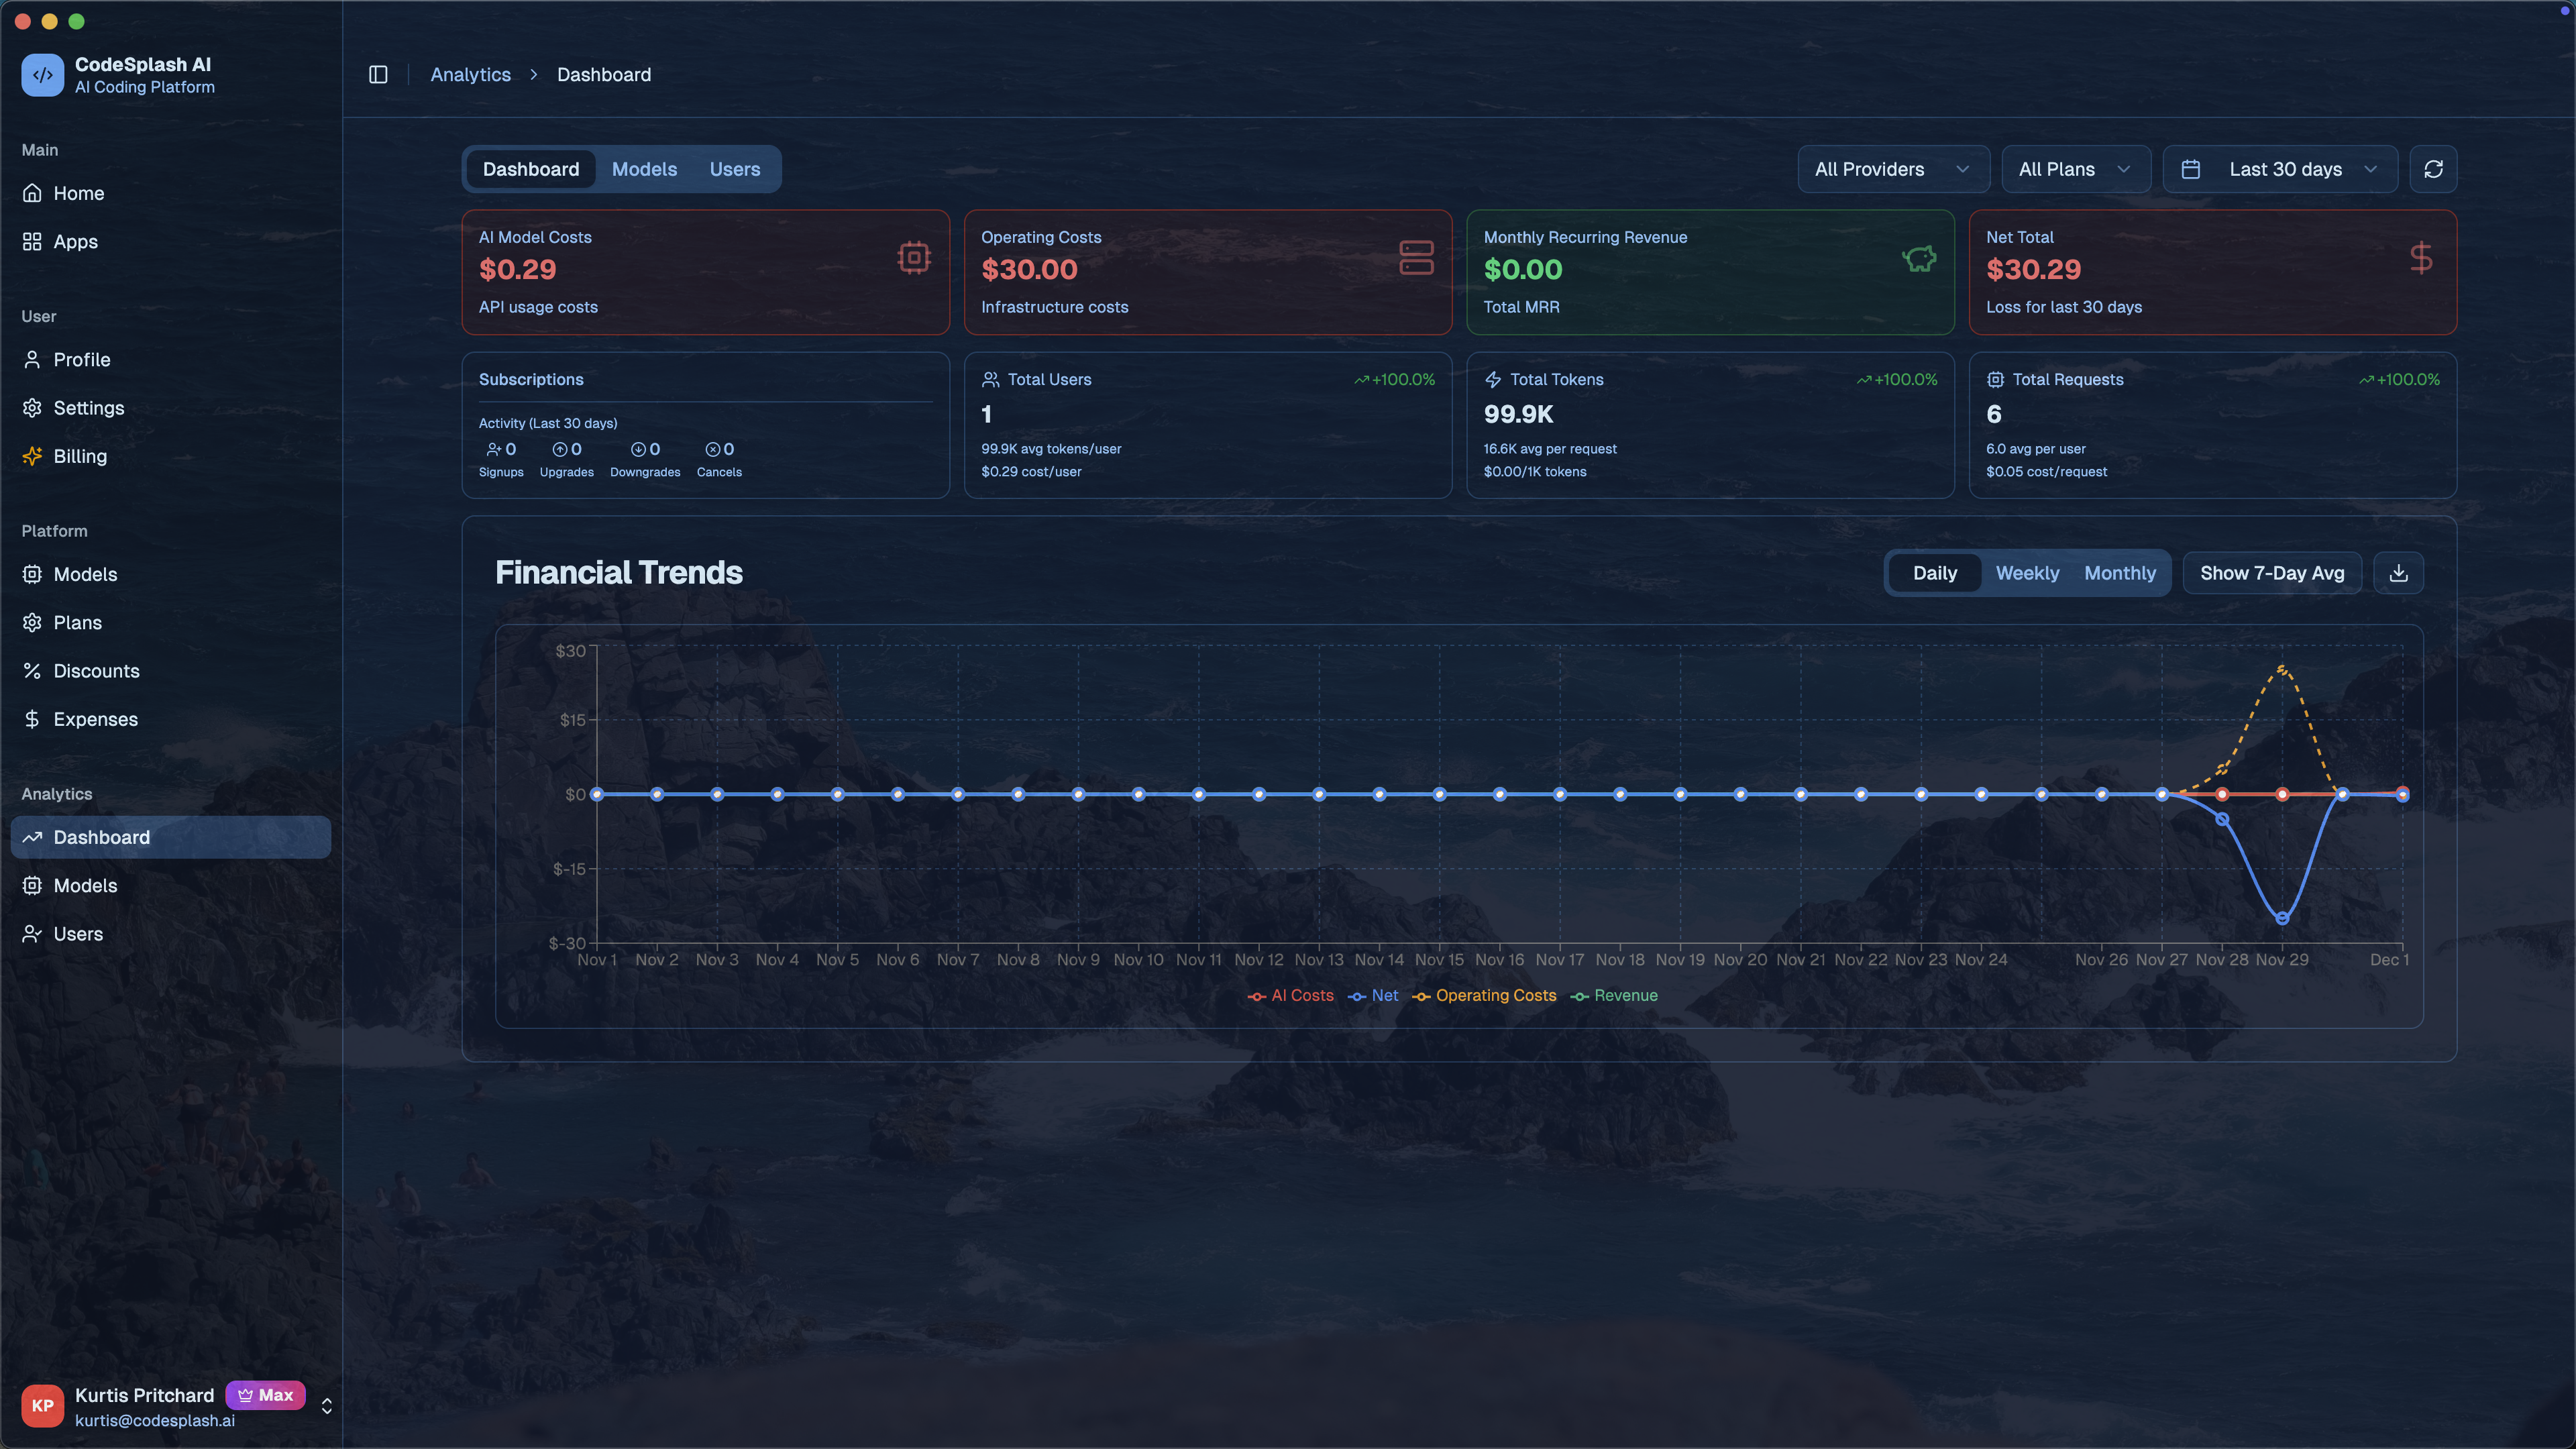This screenshot has height=1449, width=2576.
Task: Select the Billing sidebar icon
Action: pos(31,456)
